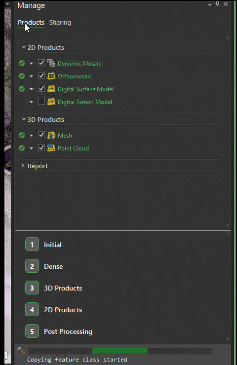Uncheck the Orthomosaic checkbox

point(41,75)
